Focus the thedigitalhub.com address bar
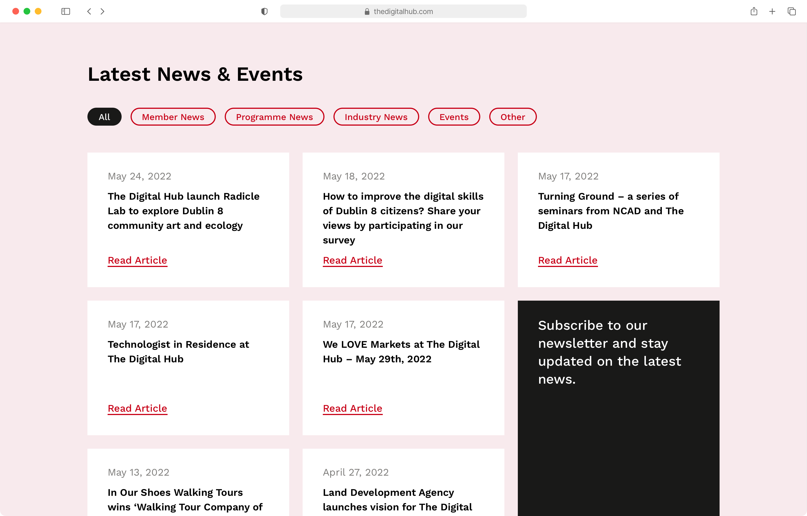The height and width of the screenshot is (516, 807). pos(403,11)
